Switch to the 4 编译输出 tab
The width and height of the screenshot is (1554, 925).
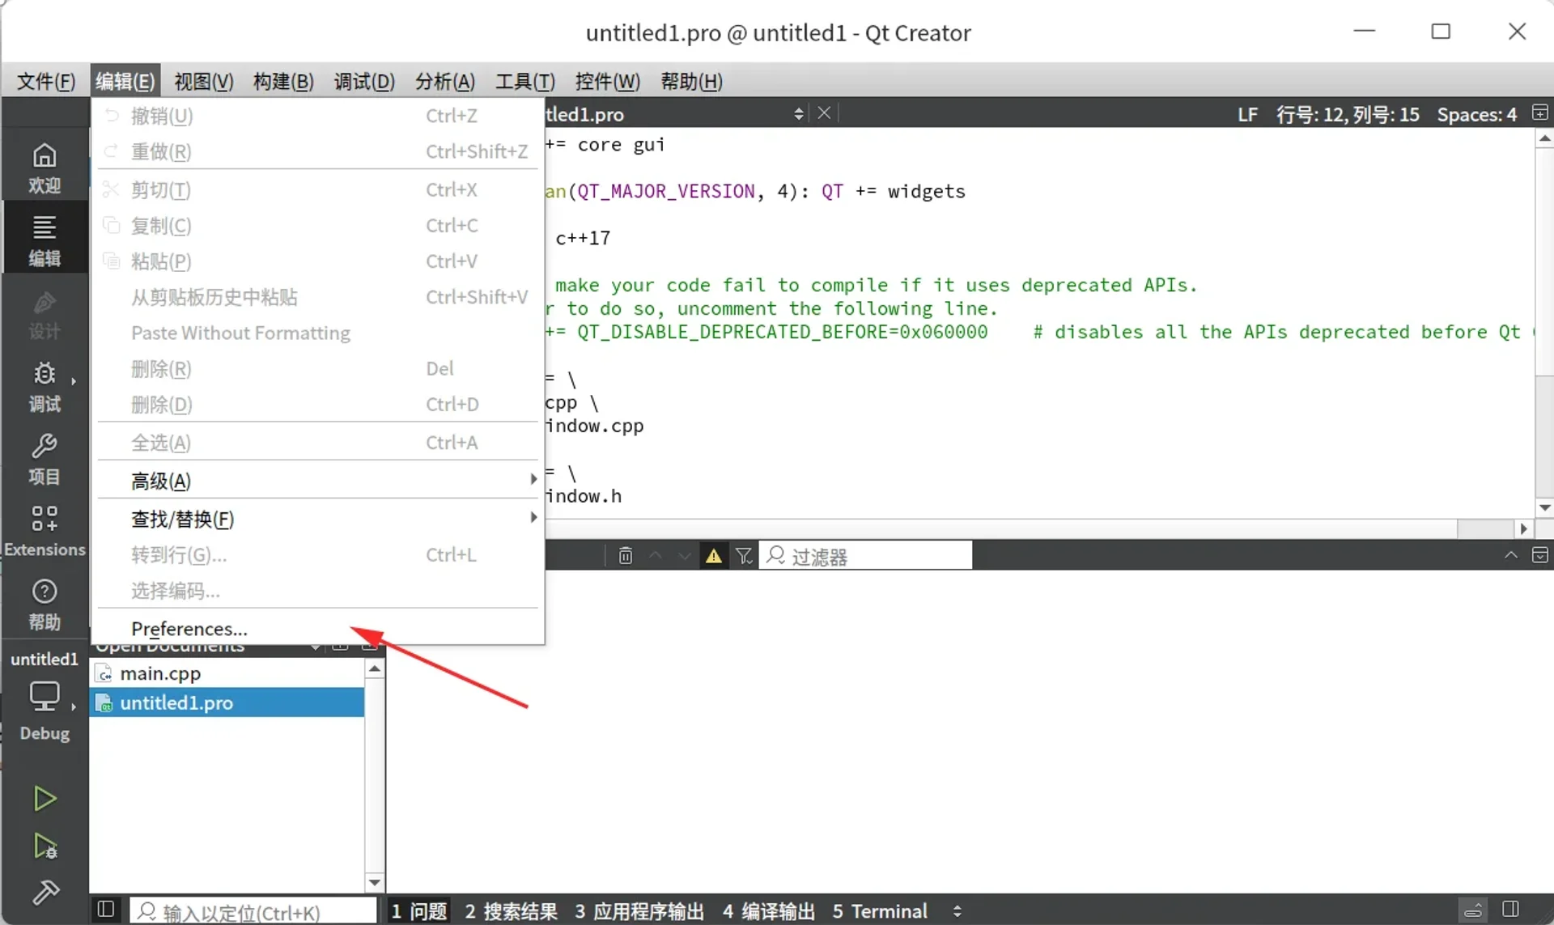point(767,910)
